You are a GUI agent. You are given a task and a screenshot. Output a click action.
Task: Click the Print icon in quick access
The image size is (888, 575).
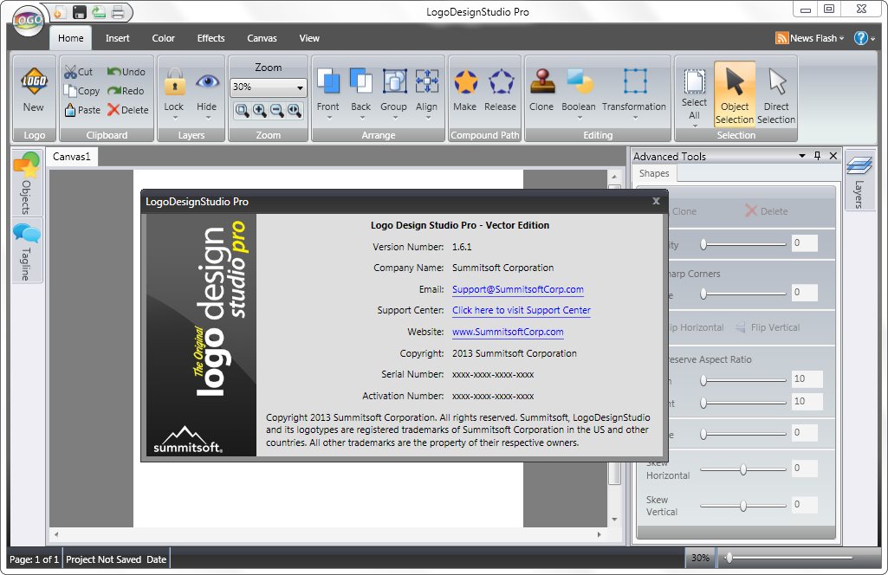(x=118, y=12)
